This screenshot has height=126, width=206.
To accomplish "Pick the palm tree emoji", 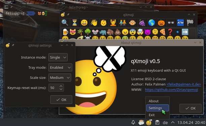I will tap(80, 32).
